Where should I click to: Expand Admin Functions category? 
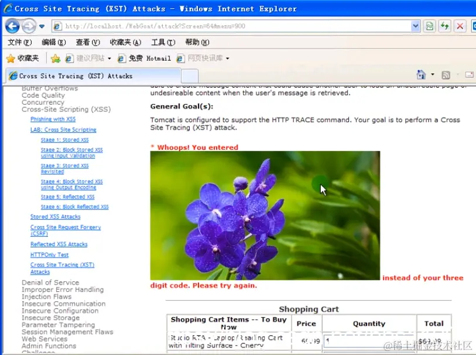coord(49,346)
